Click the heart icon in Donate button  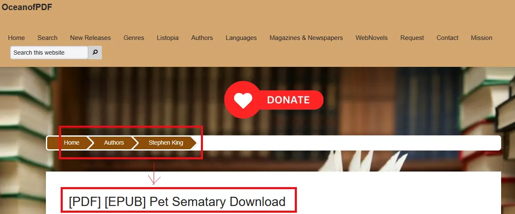coord(243,100)
